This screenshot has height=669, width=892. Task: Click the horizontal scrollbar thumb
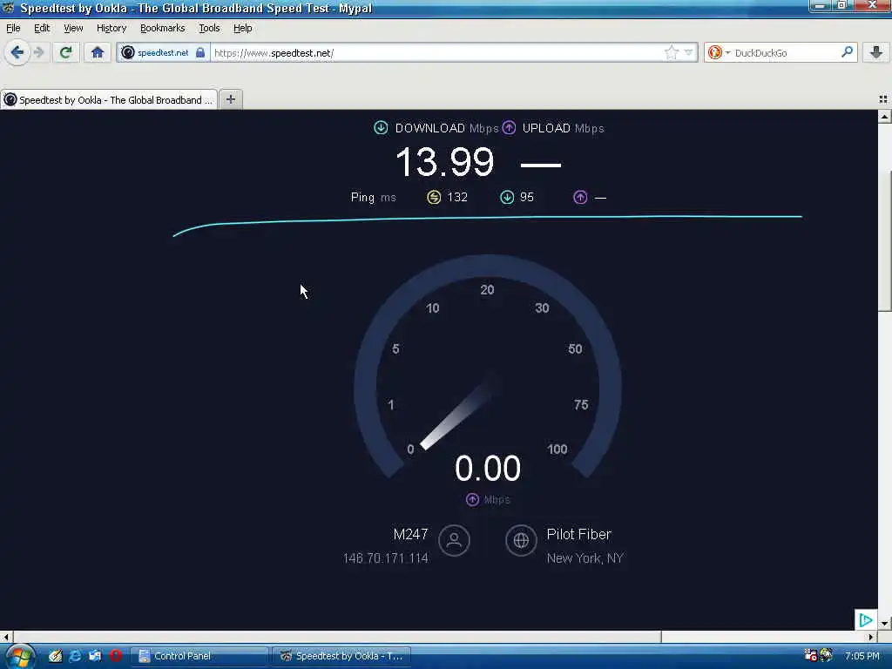coord(337,636)
